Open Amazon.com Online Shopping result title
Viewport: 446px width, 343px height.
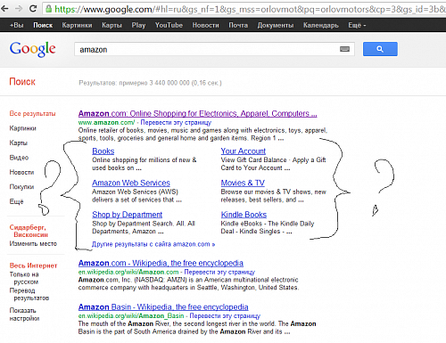[x=198, y=113]
